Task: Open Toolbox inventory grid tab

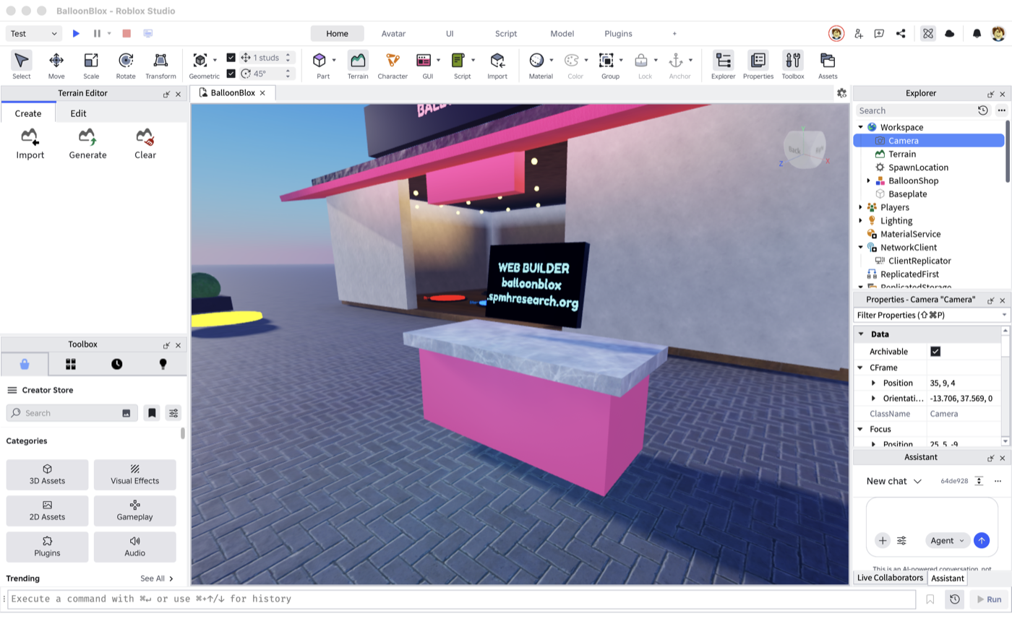Action: 71,364
